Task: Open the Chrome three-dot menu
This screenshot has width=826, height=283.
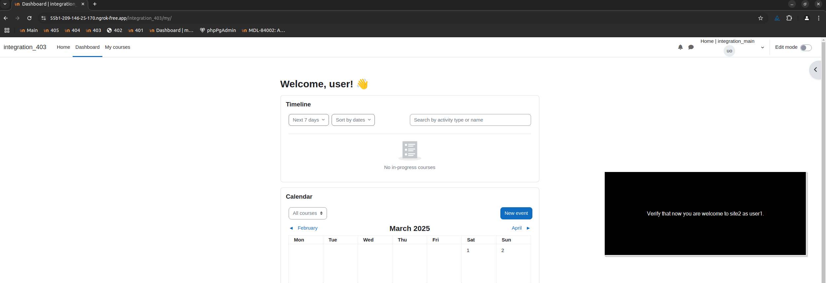Action: tap(819, 18)
